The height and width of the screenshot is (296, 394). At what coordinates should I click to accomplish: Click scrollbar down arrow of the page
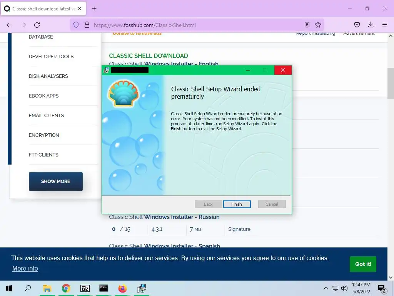(x=391, y=277)
